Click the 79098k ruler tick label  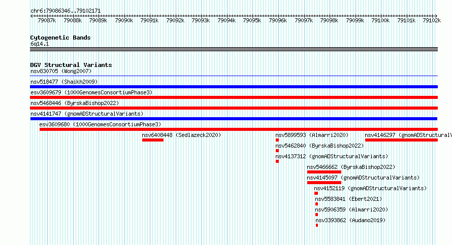click(329, 20)
